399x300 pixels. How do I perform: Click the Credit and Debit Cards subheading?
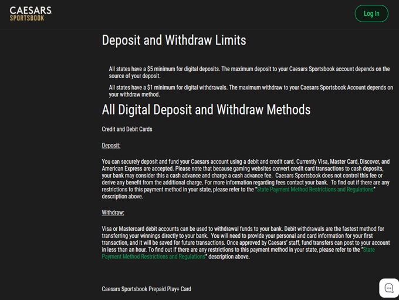click(127, 129)
